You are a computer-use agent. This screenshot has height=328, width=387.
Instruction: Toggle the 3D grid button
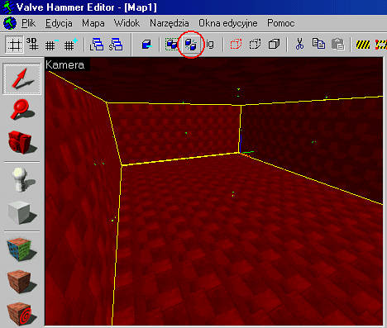tap(32, 45)
